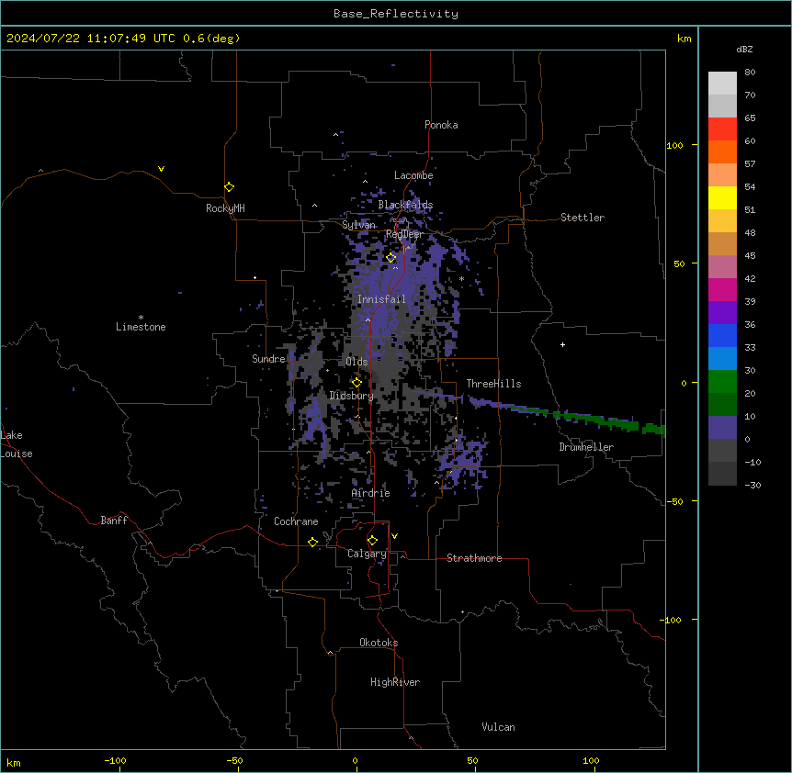The image size is (792, 773).
Task: Click the yellow diamond marker below Cochrane
Action: (x=312, y=543)
